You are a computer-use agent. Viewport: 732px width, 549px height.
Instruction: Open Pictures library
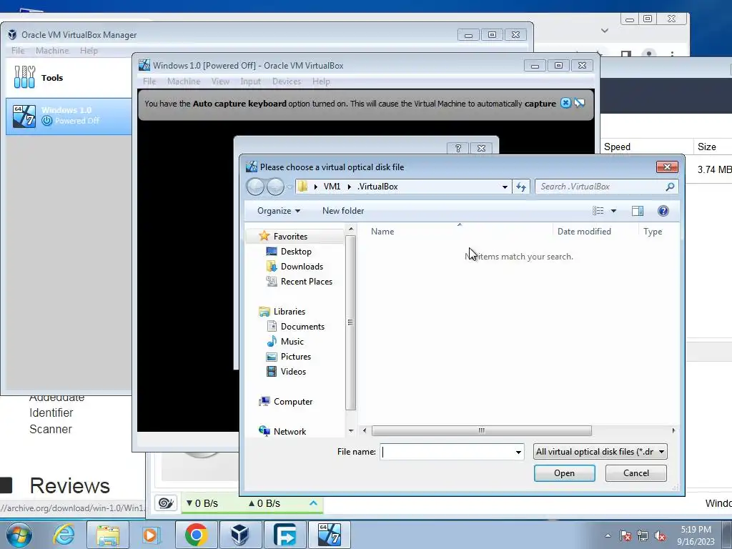(x=295, y=356)
